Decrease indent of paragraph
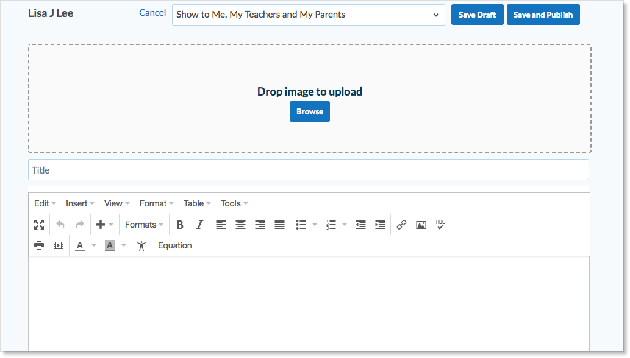 click(361, 225)
